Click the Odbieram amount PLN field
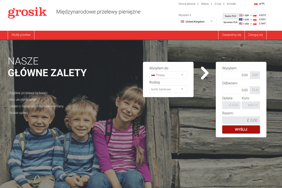282x188 pixels. tap(236, 90)
